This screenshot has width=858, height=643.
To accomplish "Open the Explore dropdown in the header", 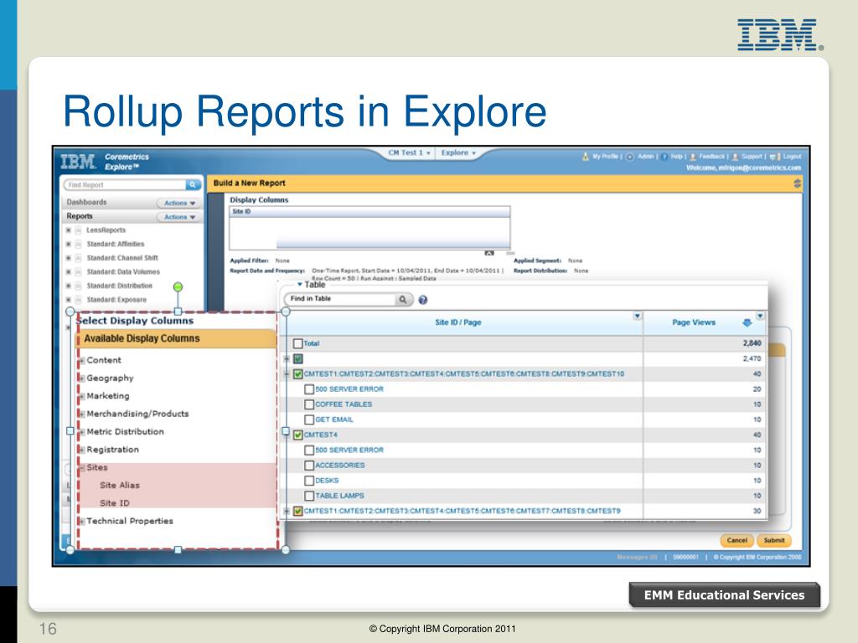I will point(458,153).
